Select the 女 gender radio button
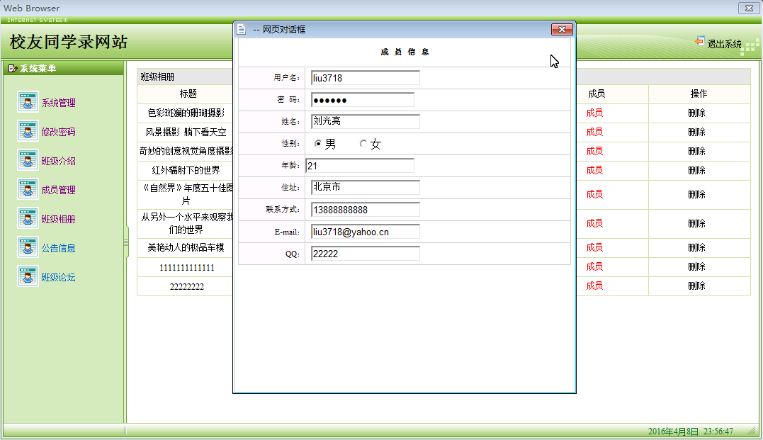The height and width of the screenshot is (440, 763). point(363,144)
